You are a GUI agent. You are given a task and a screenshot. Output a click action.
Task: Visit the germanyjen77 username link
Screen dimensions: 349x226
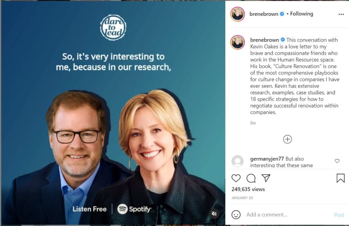[267, 159]
